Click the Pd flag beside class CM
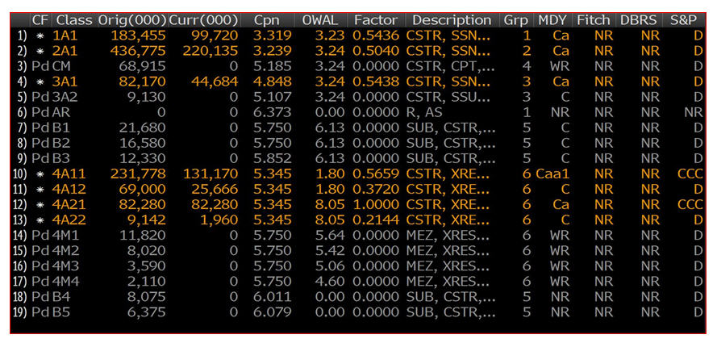 (40, 66)
